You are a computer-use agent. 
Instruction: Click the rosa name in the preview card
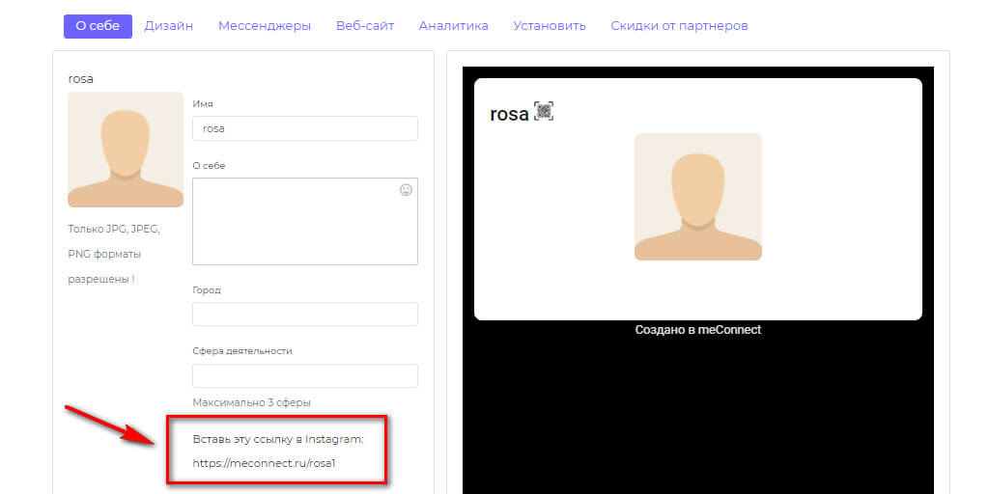[x=509, y=114]
